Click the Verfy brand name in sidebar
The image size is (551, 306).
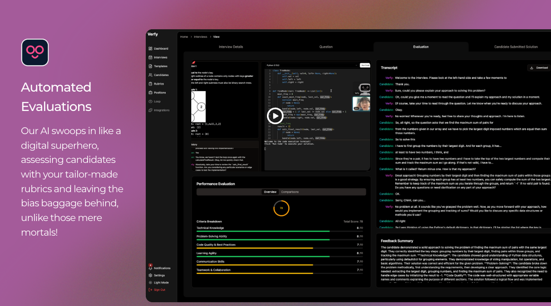(x=153, y=34)
